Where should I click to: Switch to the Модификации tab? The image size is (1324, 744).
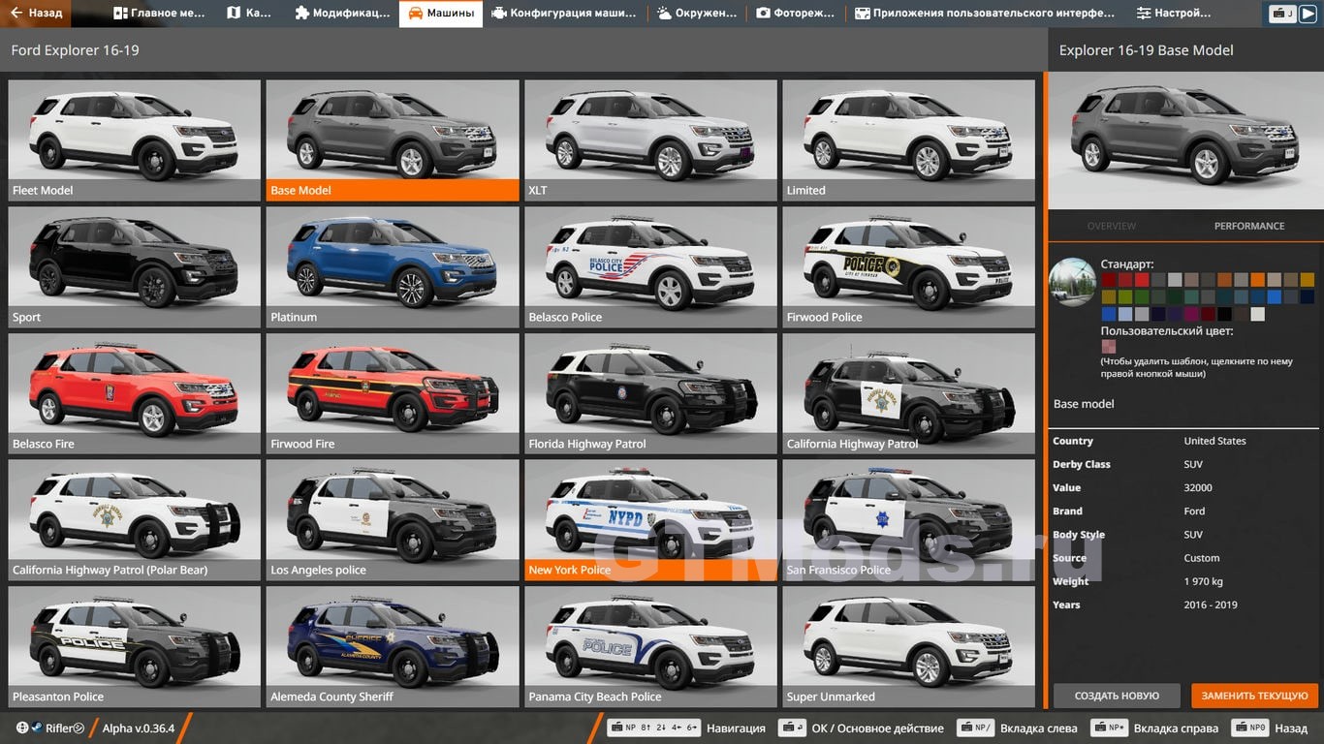pyautogui.click(x=342, y=14)
